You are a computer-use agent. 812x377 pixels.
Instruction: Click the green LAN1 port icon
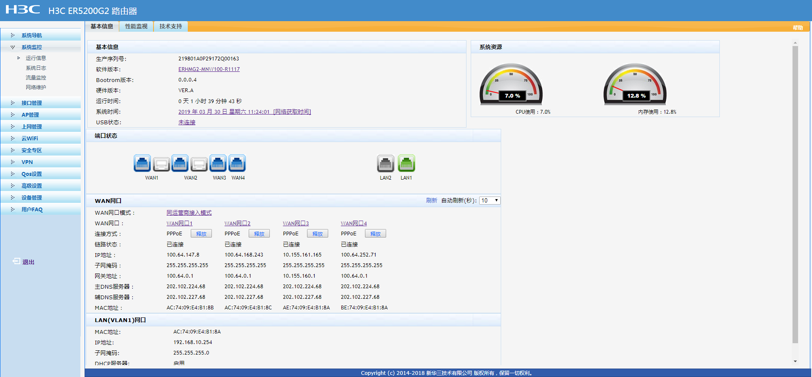(x=406, y=163)
